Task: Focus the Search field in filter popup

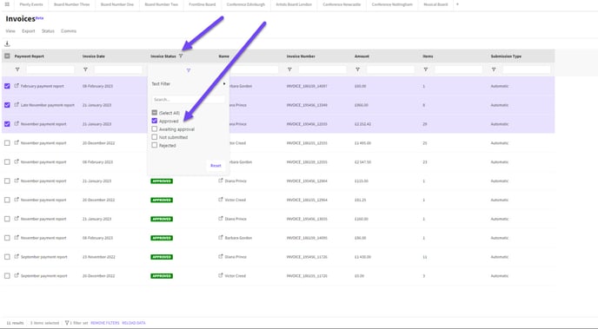Action: [x=189, y=99]
